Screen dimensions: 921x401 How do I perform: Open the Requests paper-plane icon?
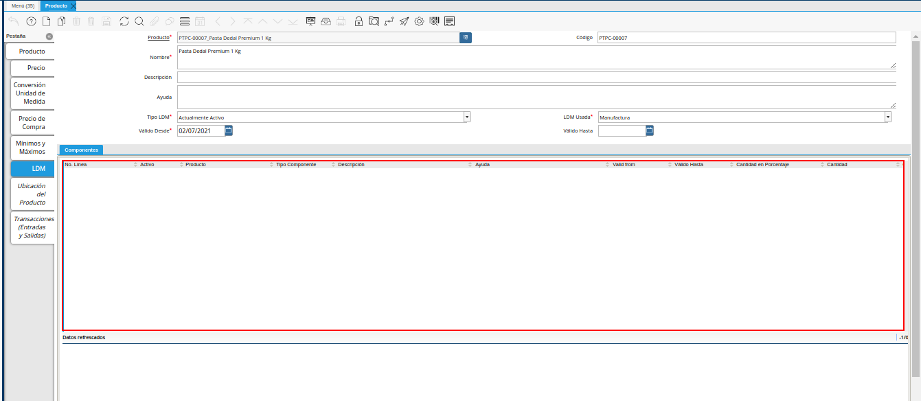click(405, 21)
